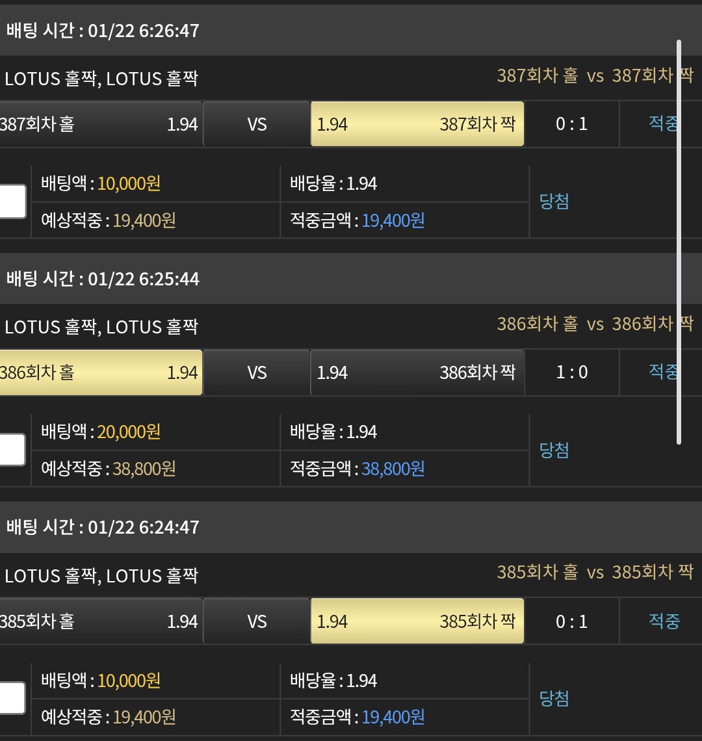Click the 배팅 시간 01/22 6:24:47 header
This screenshot has height=741, width=702.
[103, 527]
